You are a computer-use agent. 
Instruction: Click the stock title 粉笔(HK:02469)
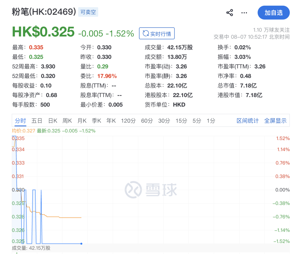(x=44, y=12)
